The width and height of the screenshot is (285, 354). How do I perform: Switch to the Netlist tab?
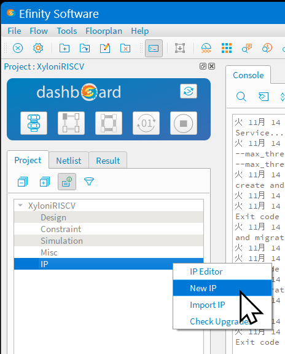(x=69, y=161)
